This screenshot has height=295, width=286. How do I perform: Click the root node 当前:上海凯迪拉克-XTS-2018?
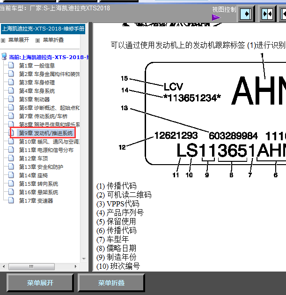[49, 57]
